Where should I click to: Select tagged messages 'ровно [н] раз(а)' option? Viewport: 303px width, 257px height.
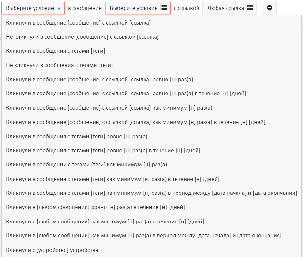pos(77,136)
